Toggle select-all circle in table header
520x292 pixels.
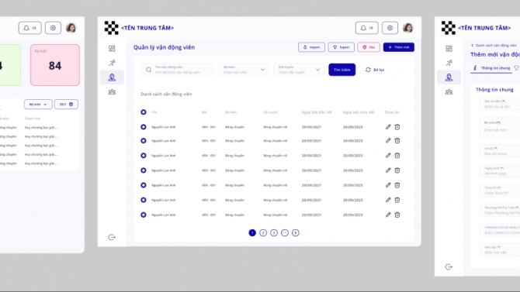pyautogui.click(x=144, y=112)
